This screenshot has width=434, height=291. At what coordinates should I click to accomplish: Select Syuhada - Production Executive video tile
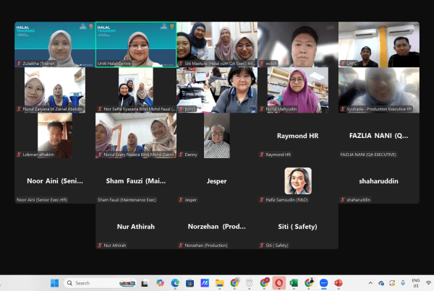click(x=379, y=90)
